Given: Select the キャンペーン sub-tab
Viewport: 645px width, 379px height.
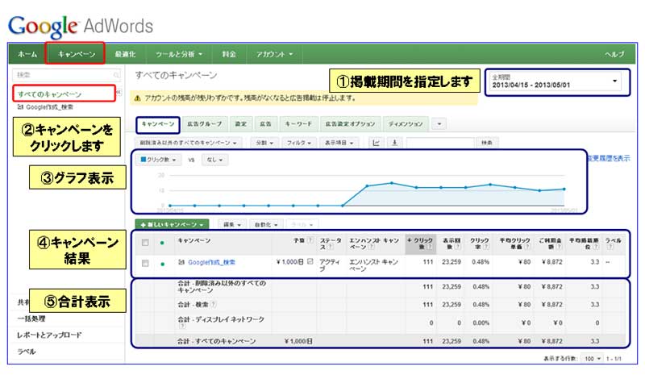Looking at the screenshot, I should click(x=158, y=124).
